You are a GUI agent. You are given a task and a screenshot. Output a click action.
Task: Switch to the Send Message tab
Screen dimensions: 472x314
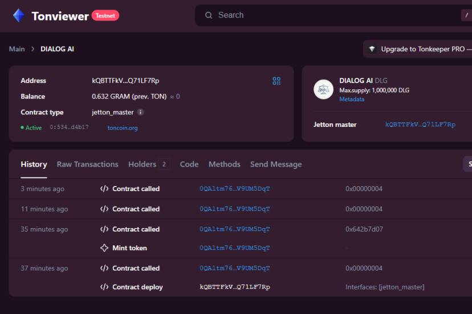pos(276,164)
